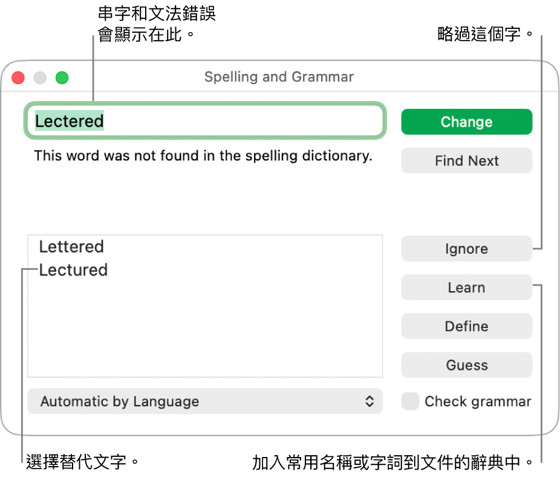Close the Spelling and Grammar window
Image resolution: width=560 pixels, height=477 pixels.
tap(18, 77)
